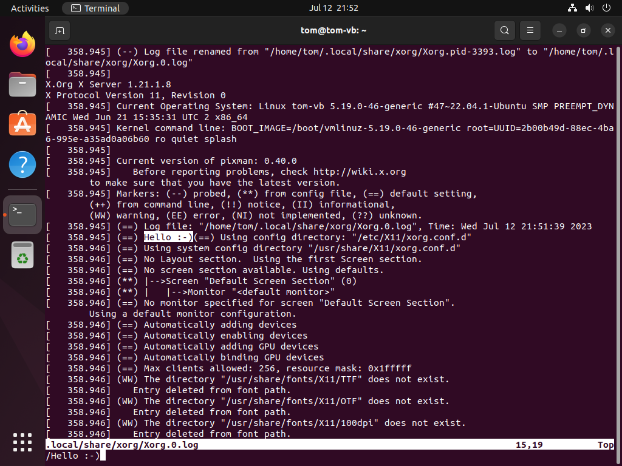Open Firefox from the dock

point(22,44)
